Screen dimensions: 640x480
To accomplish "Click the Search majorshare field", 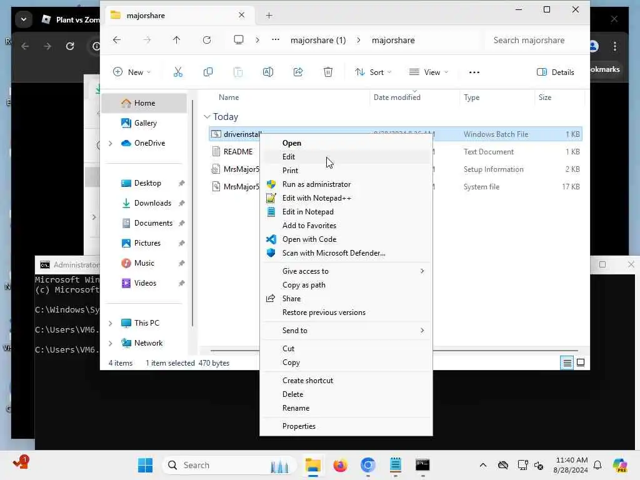I will (535, 40).
